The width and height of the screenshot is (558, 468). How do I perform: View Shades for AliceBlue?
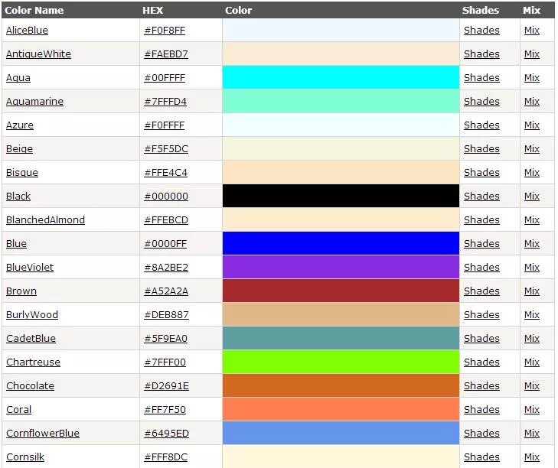coord(482,31)
